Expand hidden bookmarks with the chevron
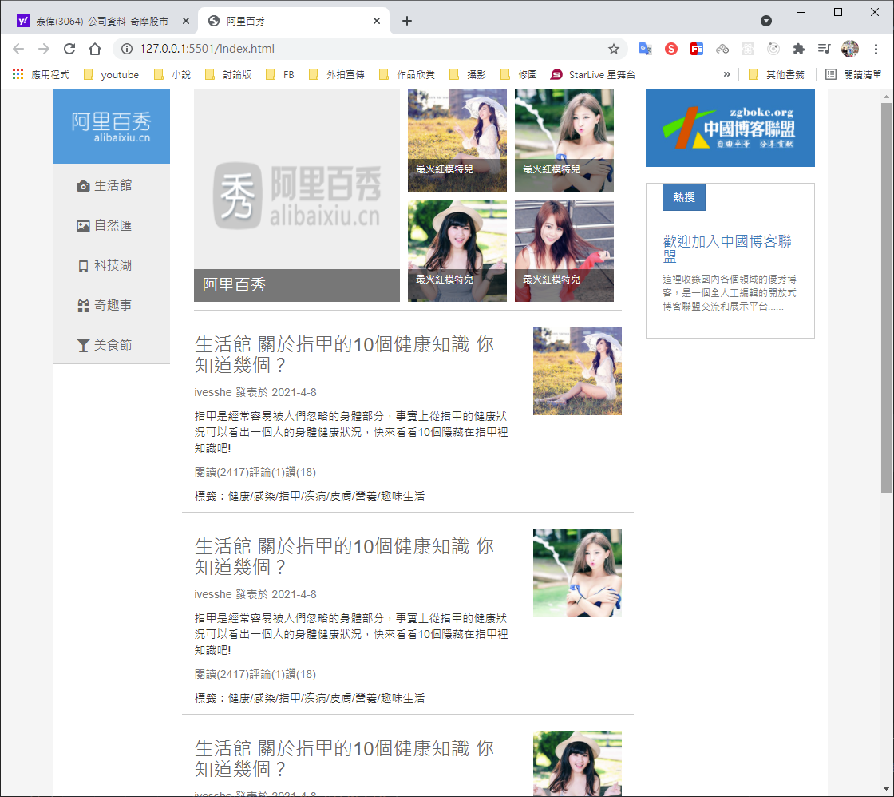This screenshot has height=797, width=894. (x=727, y=74)
